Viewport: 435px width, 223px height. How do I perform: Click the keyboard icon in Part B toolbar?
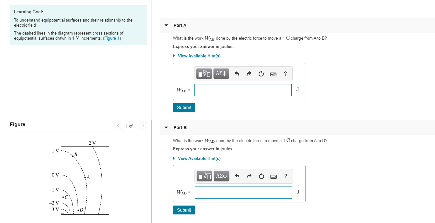[x=273, y=176]
